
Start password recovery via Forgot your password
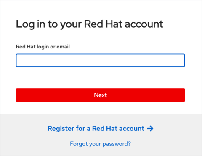click(101, 144)
